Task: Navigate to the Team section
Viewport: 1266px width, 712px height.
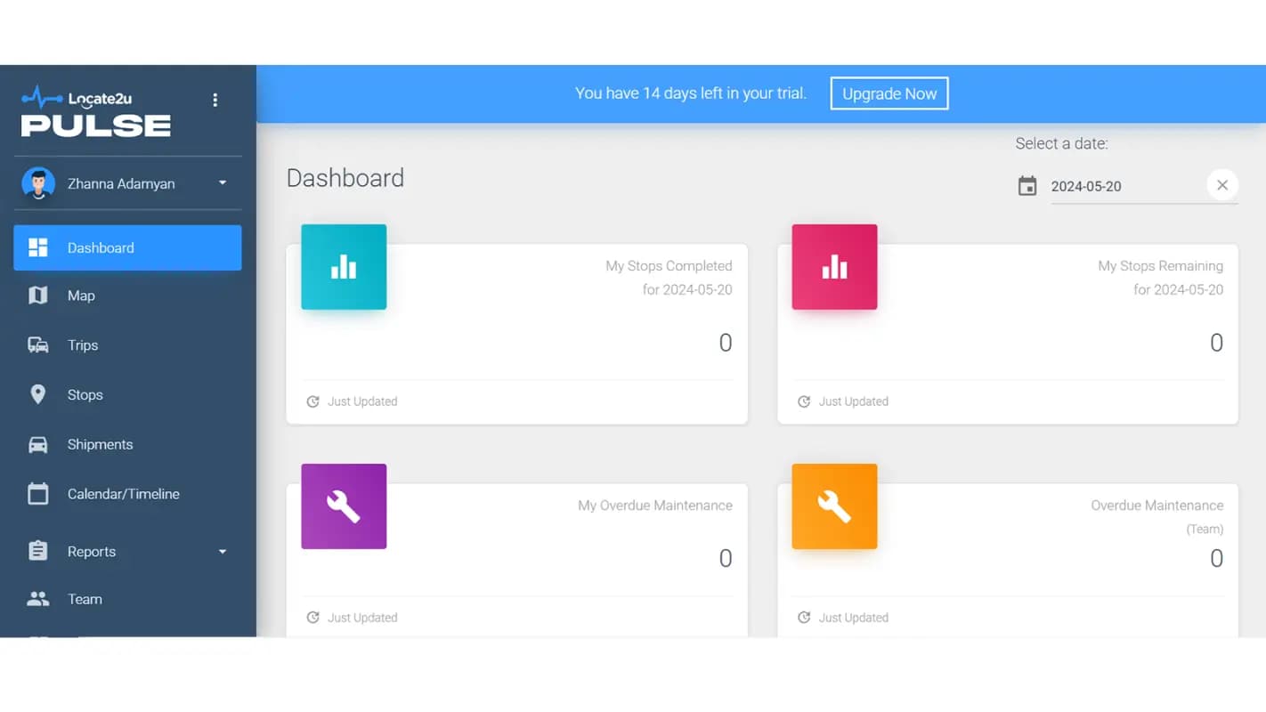Action: [x=85, y=599]
